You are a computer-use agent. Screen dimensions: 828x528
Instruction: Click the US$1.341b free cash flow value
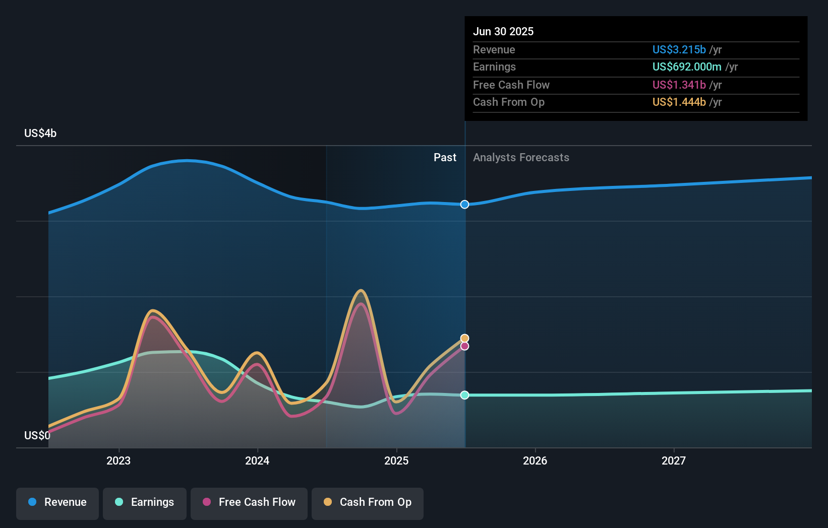tap(679, 85)
